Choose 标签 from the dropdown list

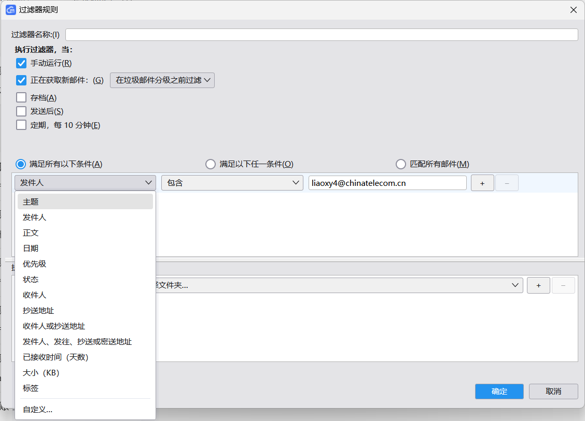point(86,388)
